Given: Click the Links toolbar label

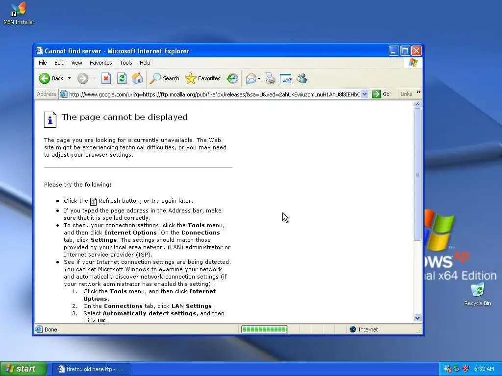Looking at the screenshot, I should (x=406, y=94).
